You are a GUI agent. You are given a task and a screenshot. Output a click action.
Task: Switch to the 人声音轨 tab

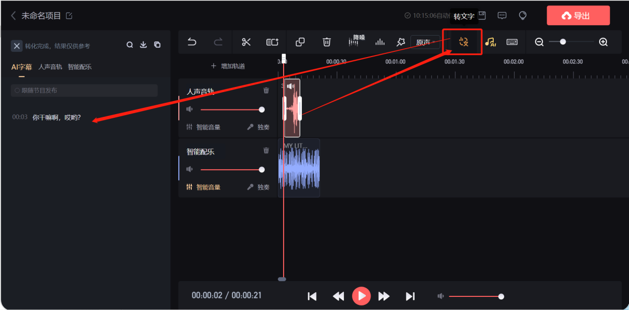[x=50, y=67]
